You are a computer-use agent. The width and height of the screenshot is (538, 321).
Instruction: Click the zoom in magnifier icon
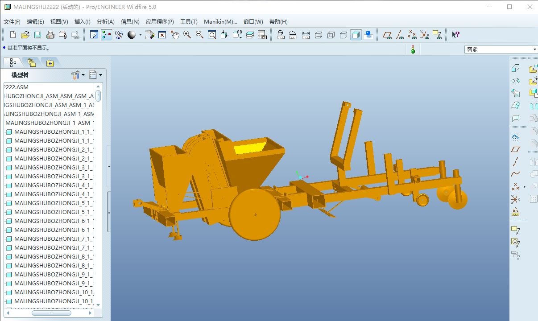point(187,35)
